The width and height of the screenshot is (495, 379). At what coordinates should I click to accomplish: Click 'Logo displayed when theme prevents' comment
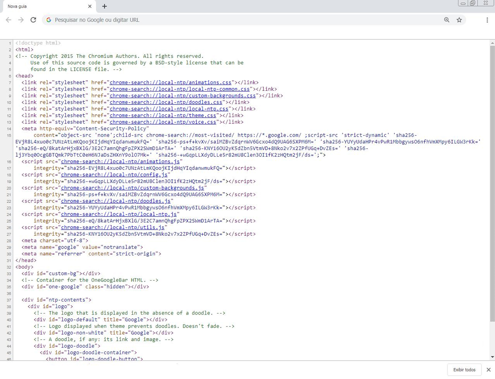(134, 326)
